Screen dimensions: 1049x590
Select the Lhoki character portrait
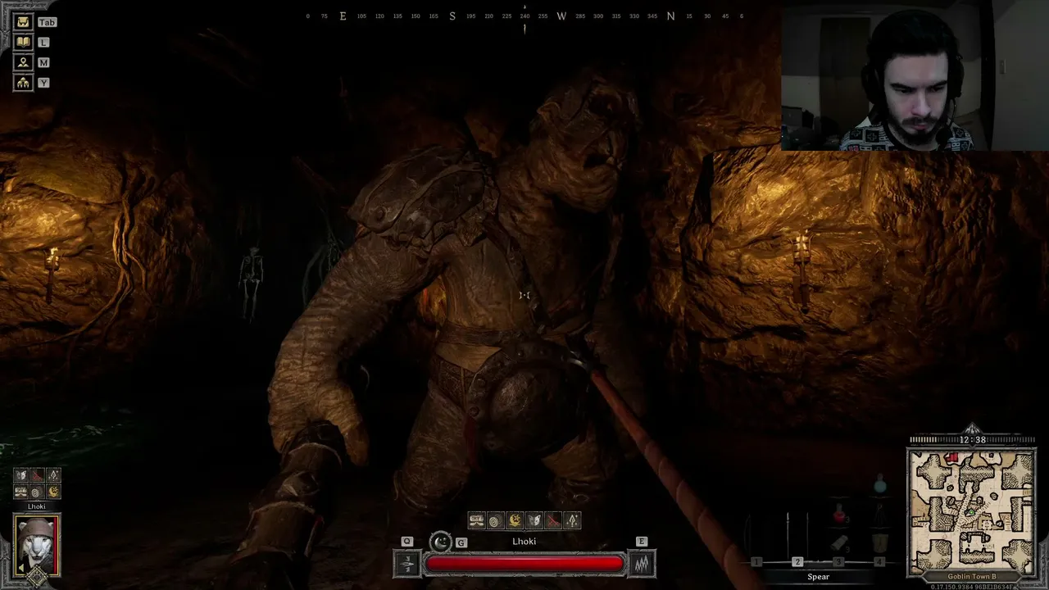[37, 544]
